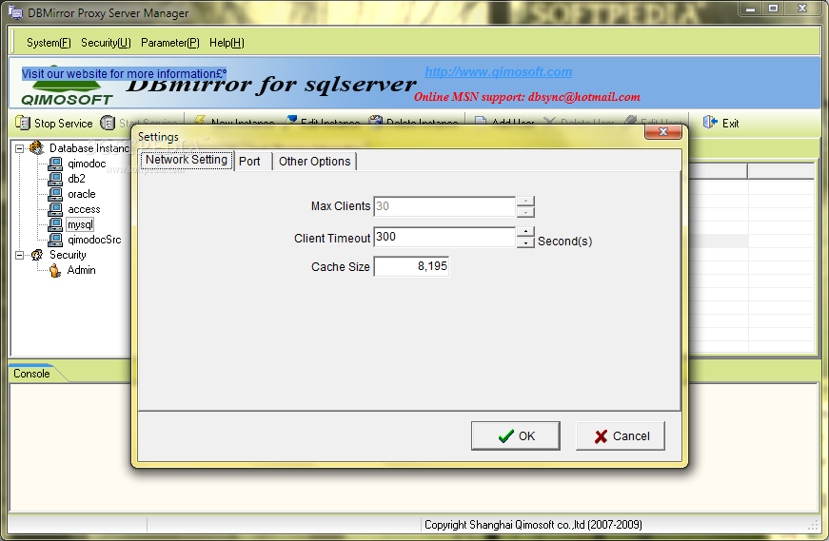
Task: Increase the Client Timeout value
Action: [x=525, y=231]
